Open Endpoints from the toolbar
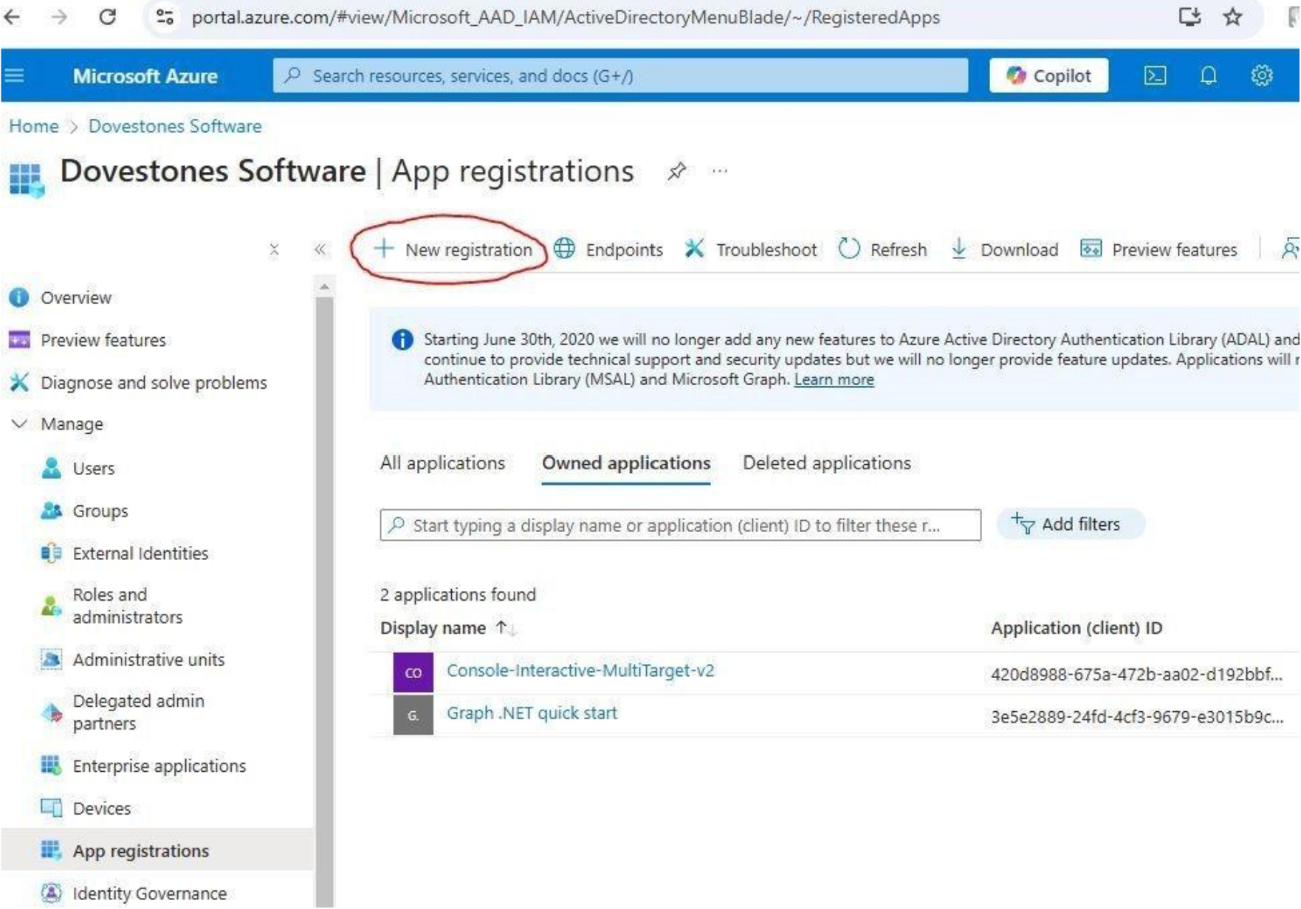Screen dimensions: 1301x909 pos(611,249)
